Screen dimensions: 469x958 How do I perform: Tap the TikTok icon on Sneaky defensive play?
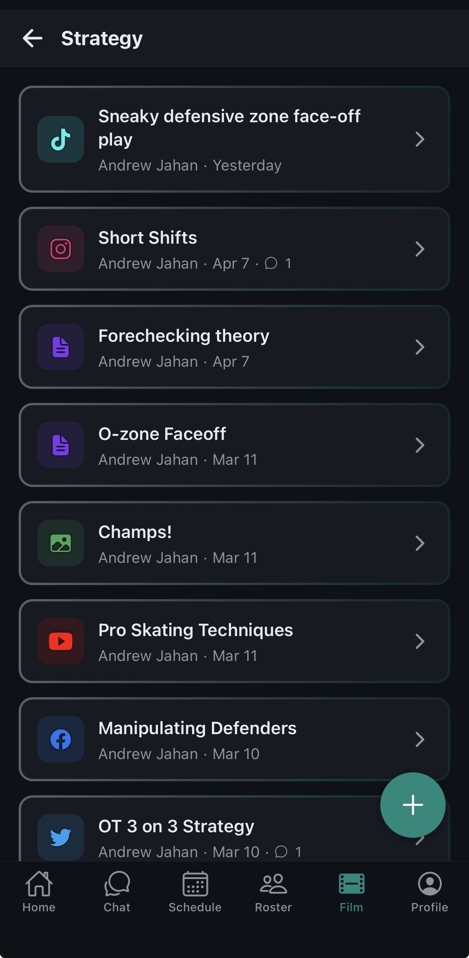(61, 139)
